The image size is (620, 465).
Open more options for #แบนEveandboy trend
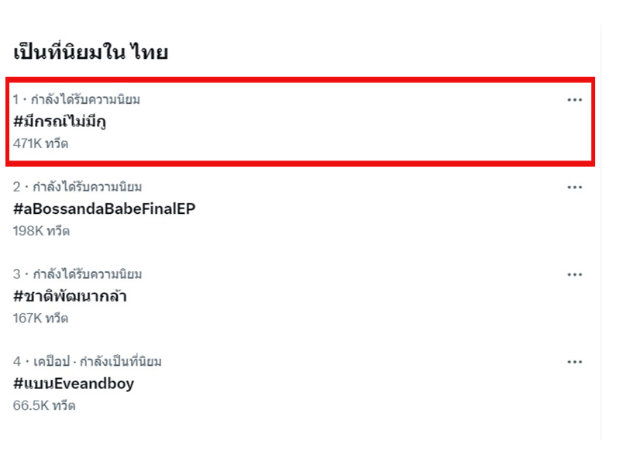[574, 362]
